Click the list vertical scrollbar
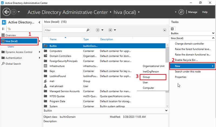This screenshot has height=127, width=216. pos(167,76)
